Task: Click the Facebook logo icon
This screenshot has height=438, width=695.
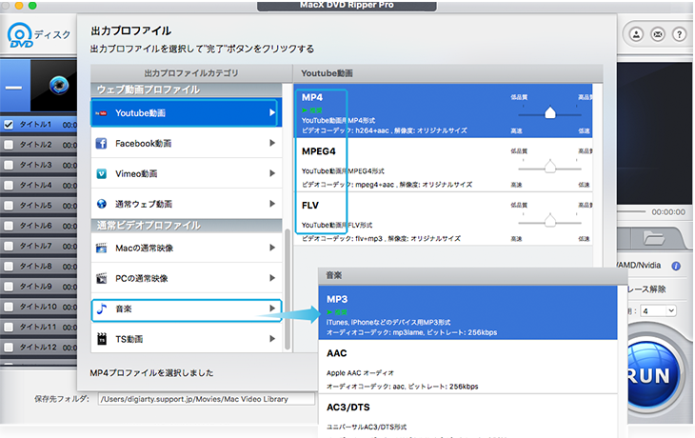Action: (x=103, y=144)
